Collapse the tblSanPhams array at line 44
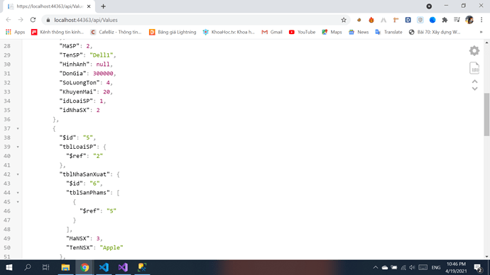The height and width of the screenshot is (275, 490). click(18, 193)
